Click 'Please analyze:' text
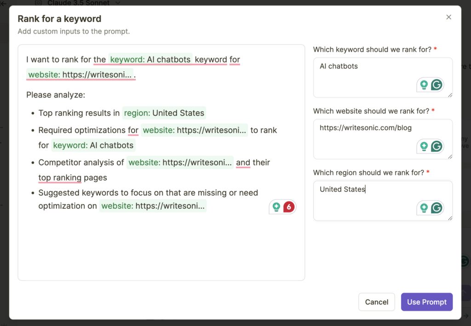471x326 pixels. point(56,95)
